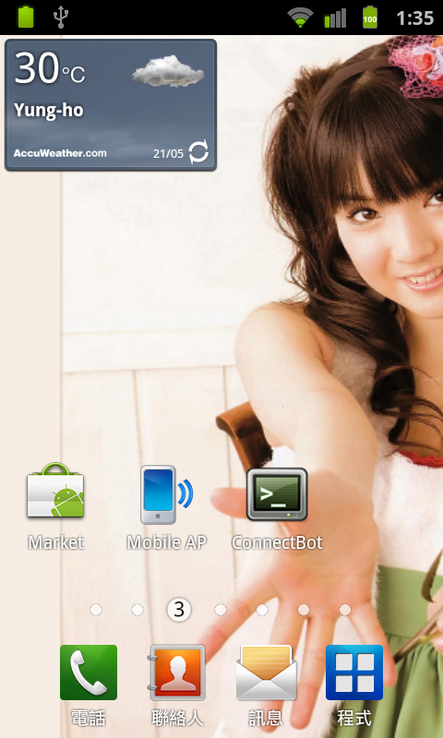The image size is (443, 738).
Task: Tap the cloud weather icon
Action: click(168, 71)
